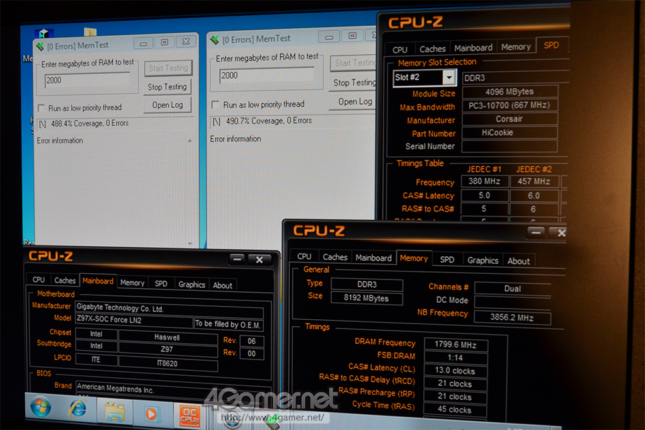Click CAS# Latency value '13.0 clocks'

pyautogui.click(x=455, y=370)
